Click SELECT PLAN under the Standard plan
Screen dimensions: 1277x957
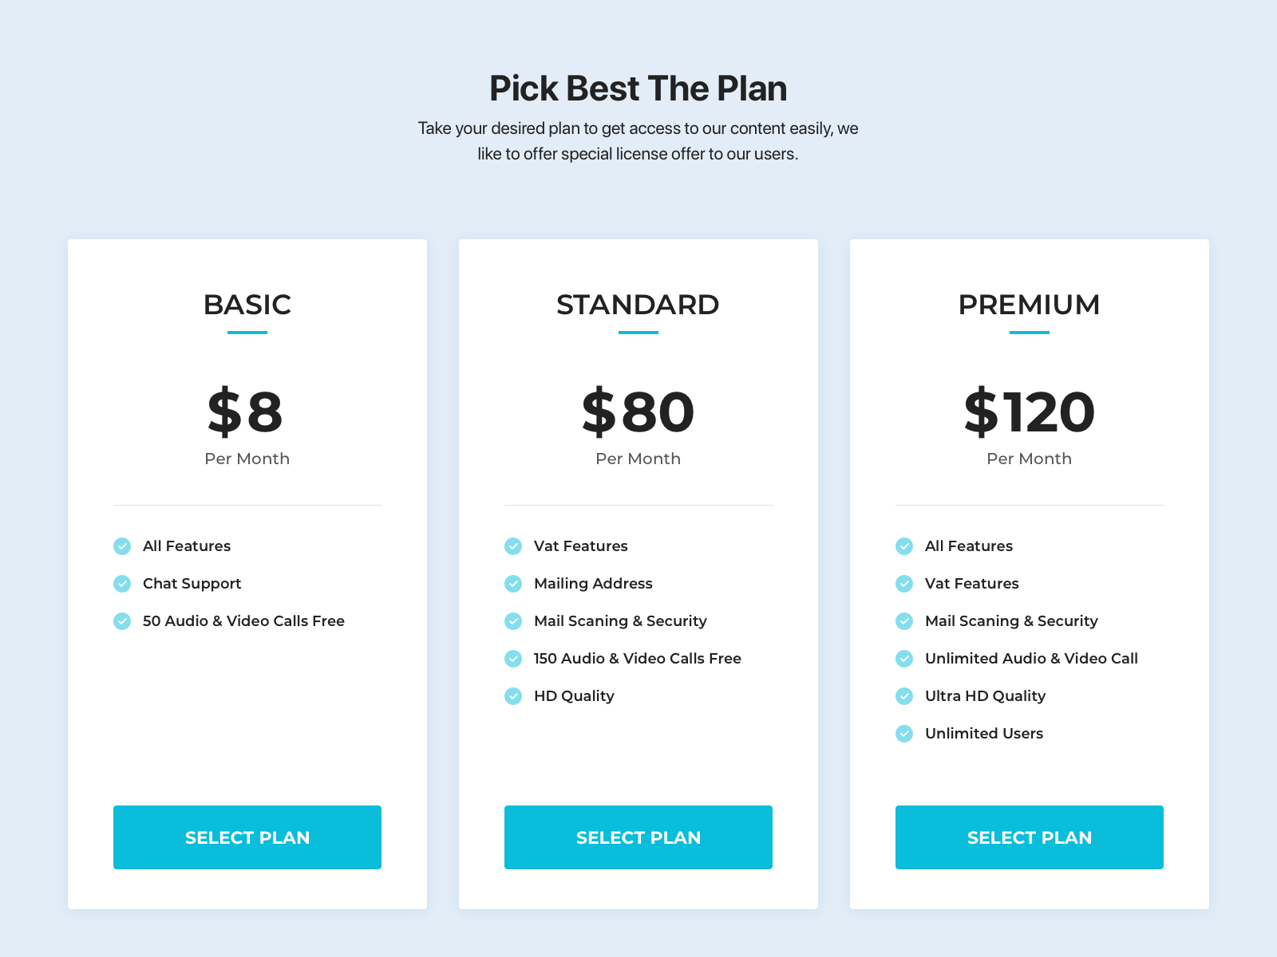point(638,837)
